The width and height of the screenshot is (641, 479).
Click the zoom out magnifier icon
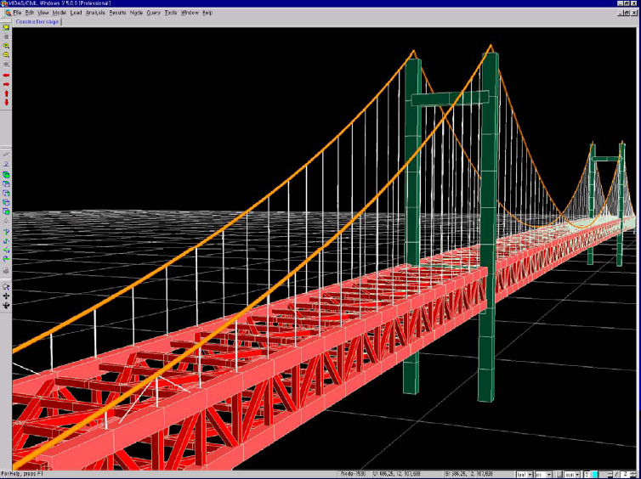[x=6, y=55]
